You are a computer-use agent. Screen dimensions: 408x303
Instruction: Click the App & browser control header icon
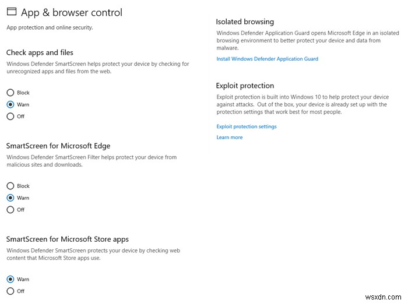11,12
